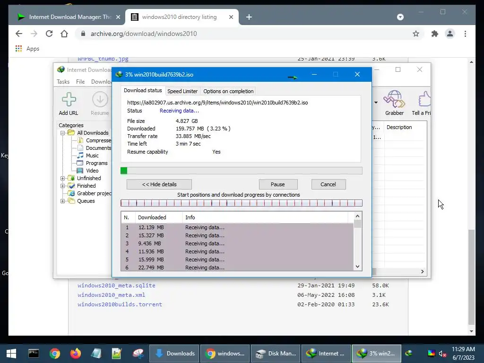Switch to the Speed Limiter tab
Image resolution: width=484 pixels, height=363 pixels.
click(182, 91)
